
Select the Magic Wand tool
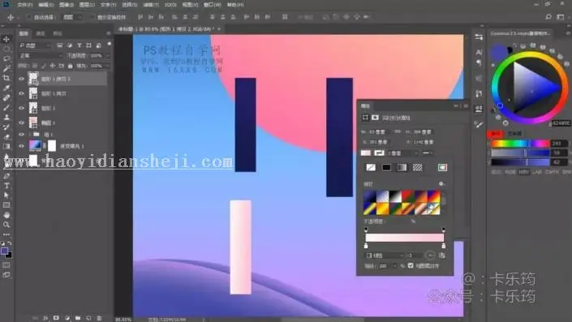[x=6, y=68]
